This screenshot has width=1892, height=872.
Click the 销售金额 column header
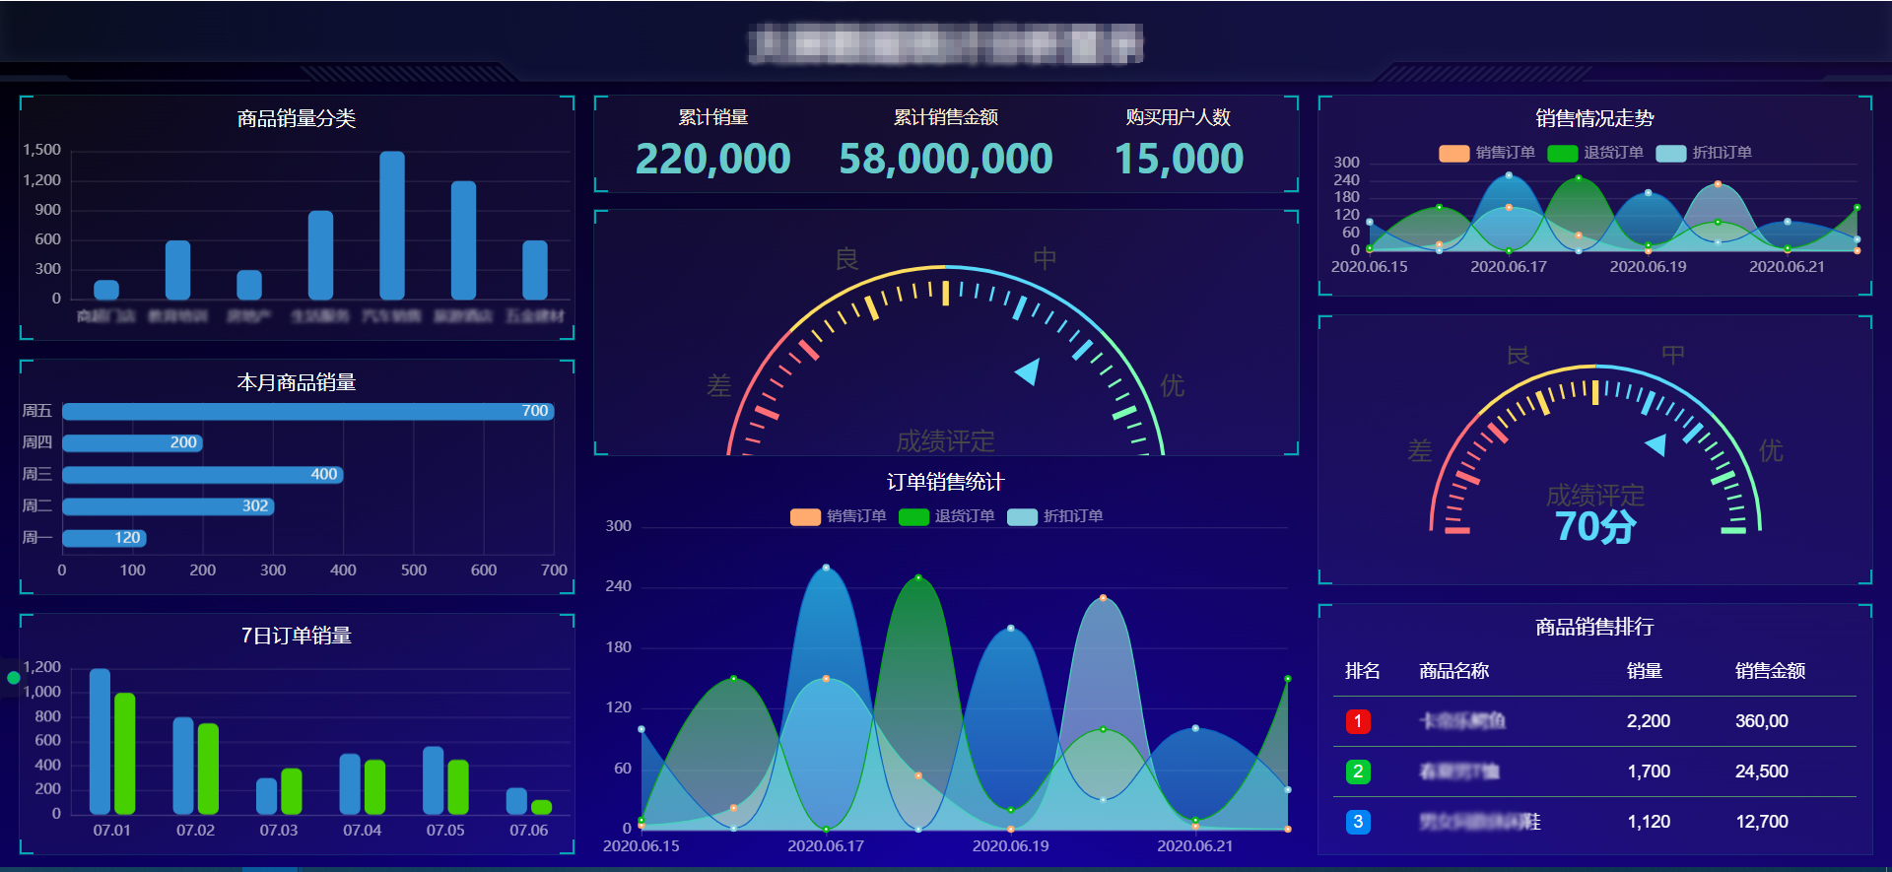tap(1771, 671)
